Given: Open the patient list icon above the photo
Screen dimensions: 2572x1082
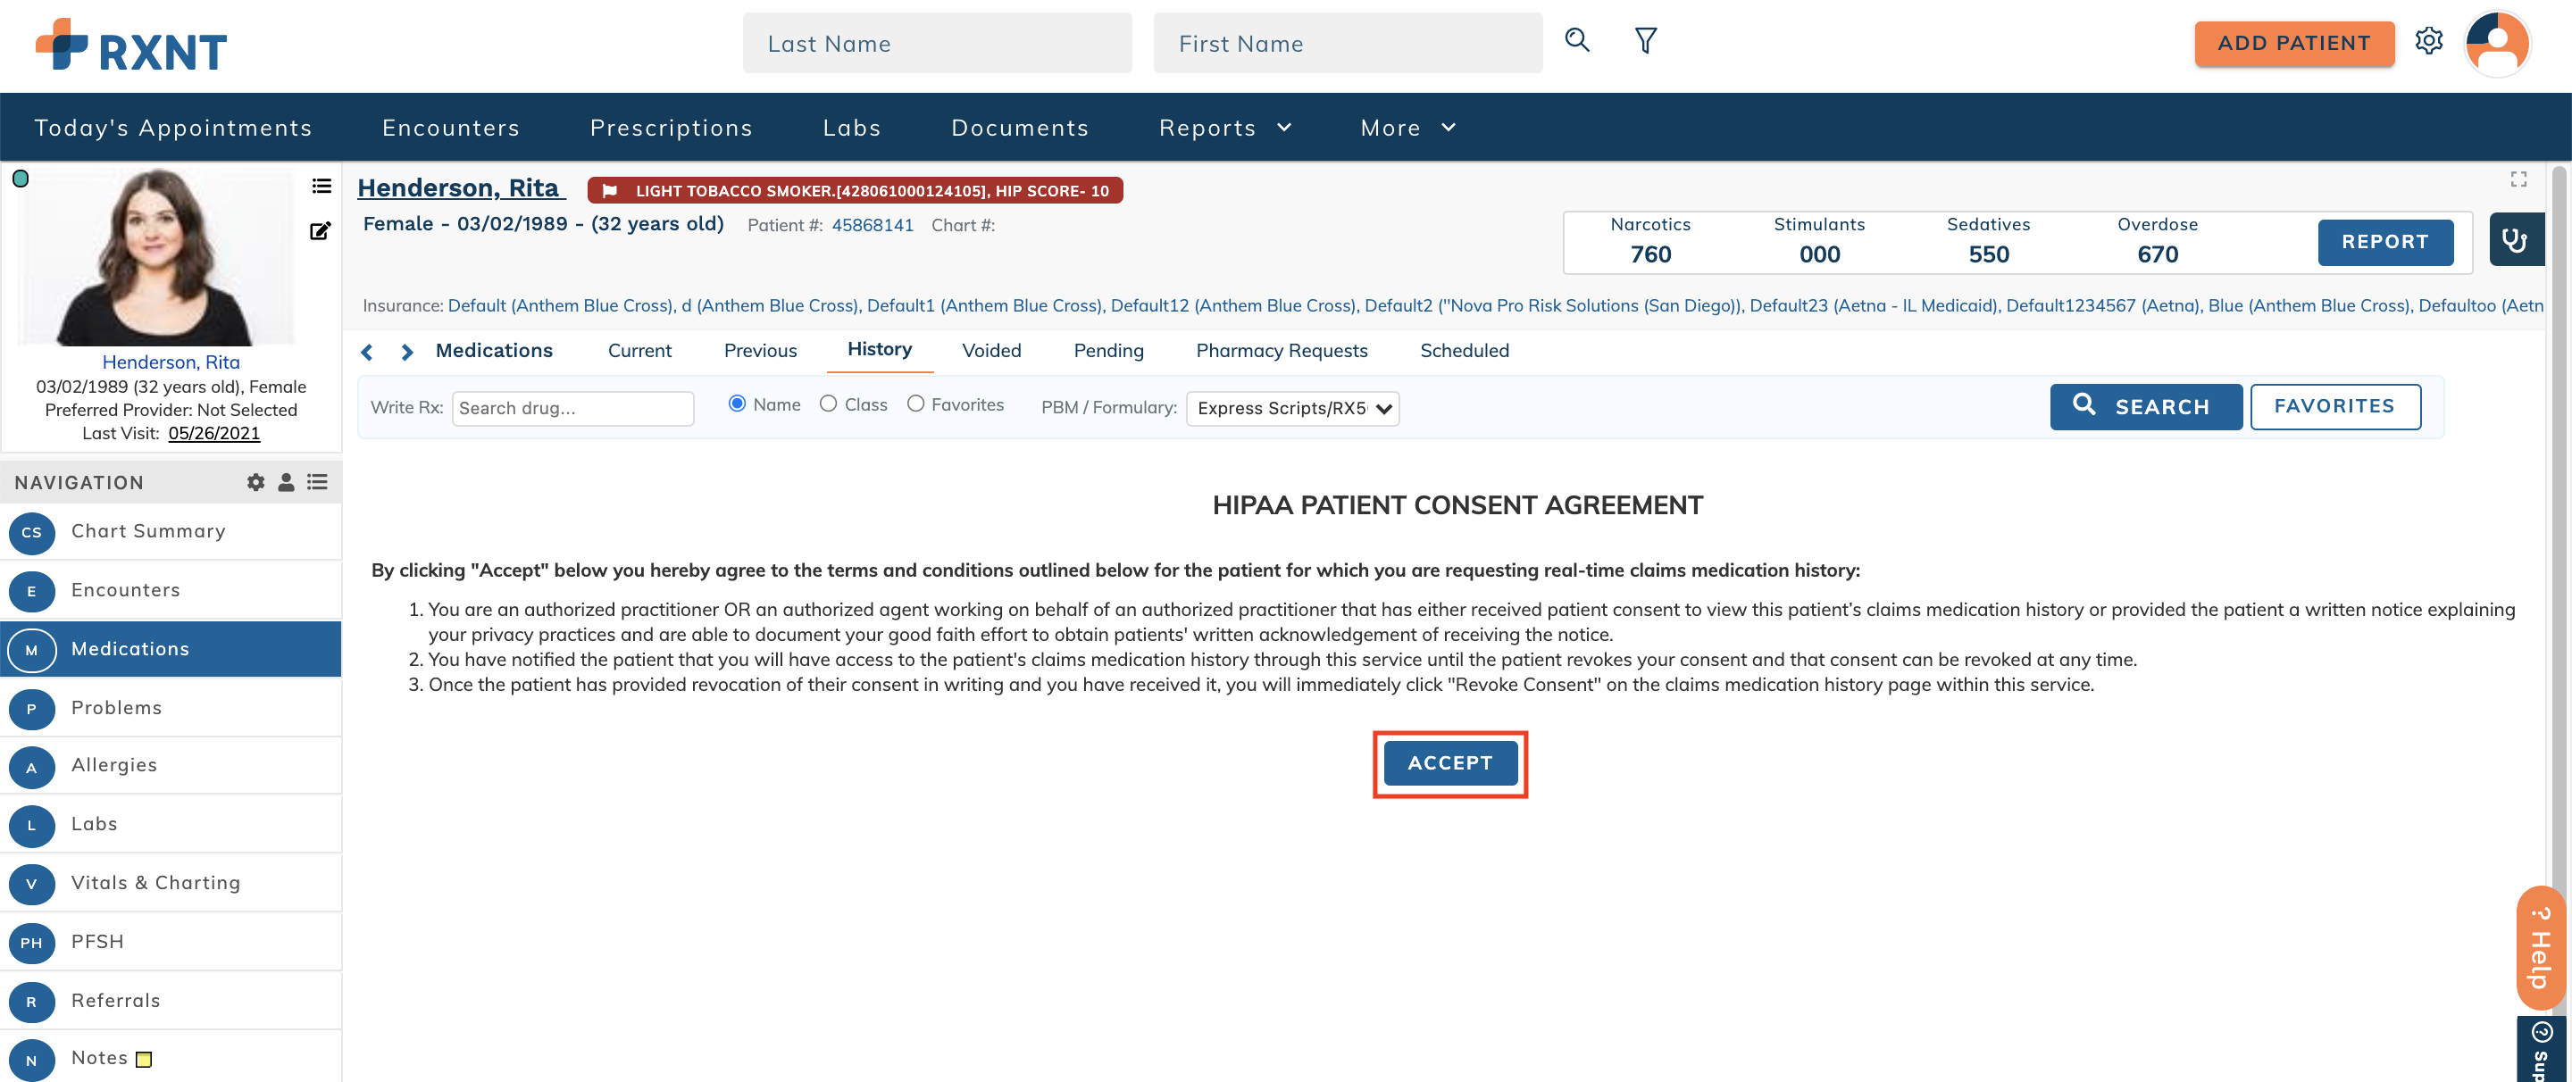Looking at the screenshot, I should [321, 186].
